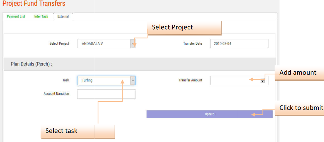324x142 pixels.
Task: Select the External tab
Action: [63, 16]
